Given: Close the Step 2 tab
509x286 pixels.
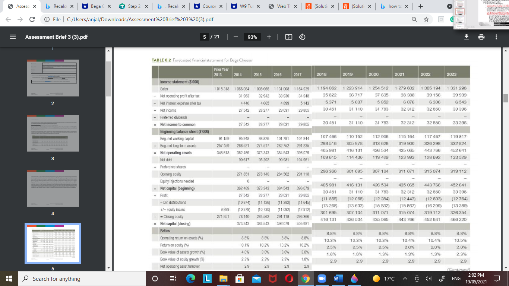Looking at the screenshot, I should (146, 6).
